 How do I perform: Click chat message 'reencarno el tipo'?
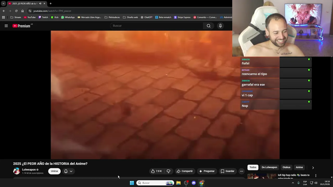coord(254,74)
